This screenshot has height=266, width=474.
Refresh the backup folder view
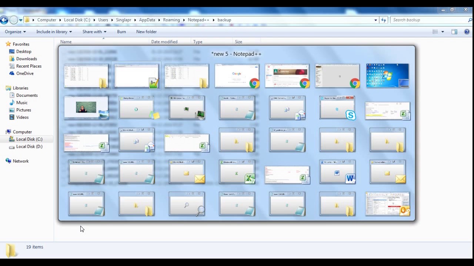tap(383, 20)
